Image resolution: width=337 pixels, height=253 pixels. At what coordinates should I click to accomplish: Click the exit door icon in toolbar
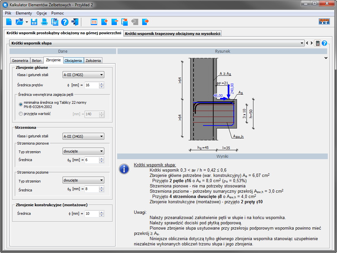pyautogui.click(x=75, y=22)
